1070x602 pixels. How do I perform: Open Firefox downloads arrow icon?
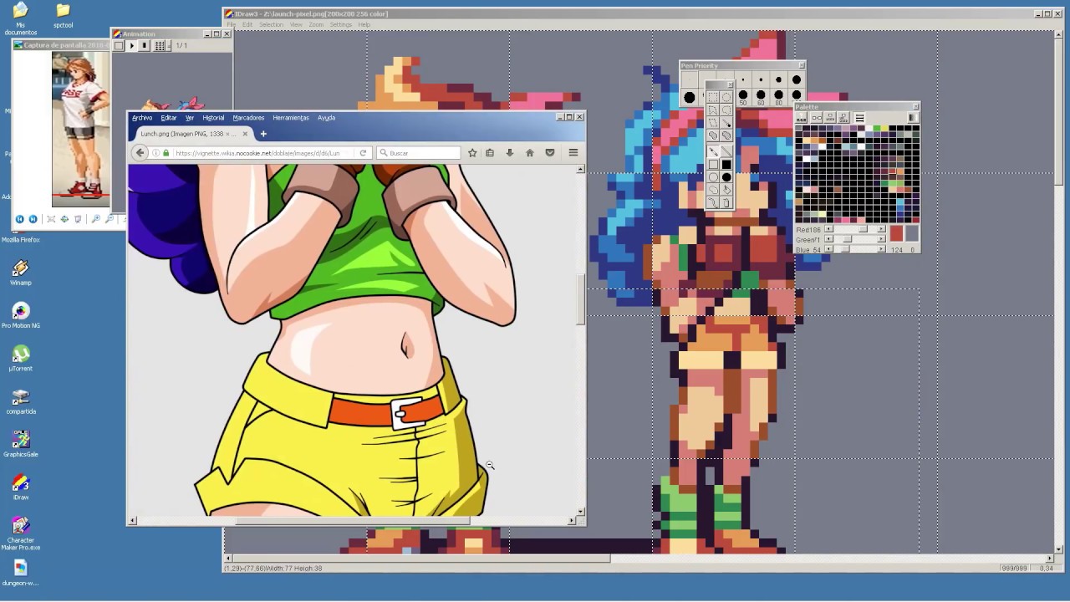click(509, 153)
